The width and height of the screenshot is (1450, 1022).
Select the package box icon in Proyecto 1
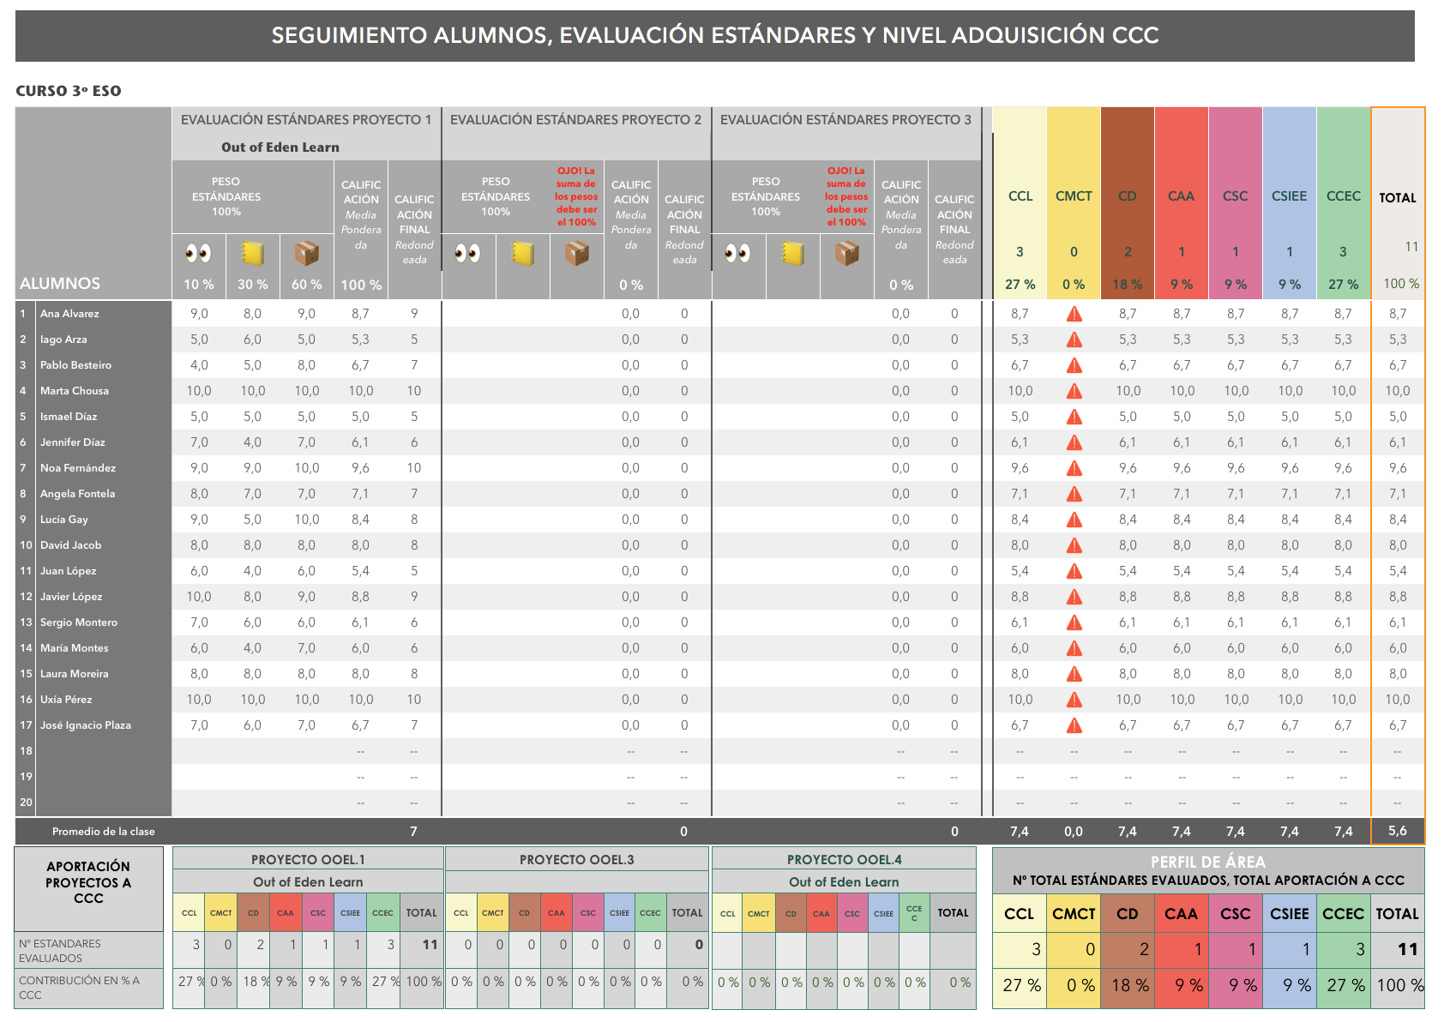click(x=306, y=253)
